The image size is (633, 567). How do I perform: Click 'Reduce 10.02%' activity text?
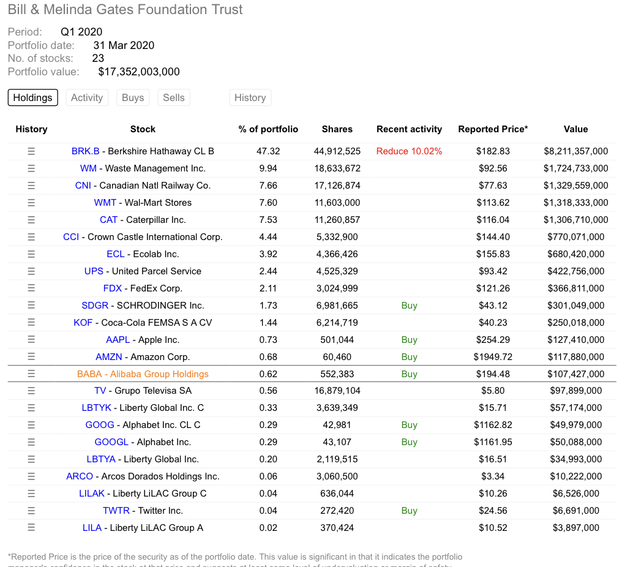click(409, 151)
